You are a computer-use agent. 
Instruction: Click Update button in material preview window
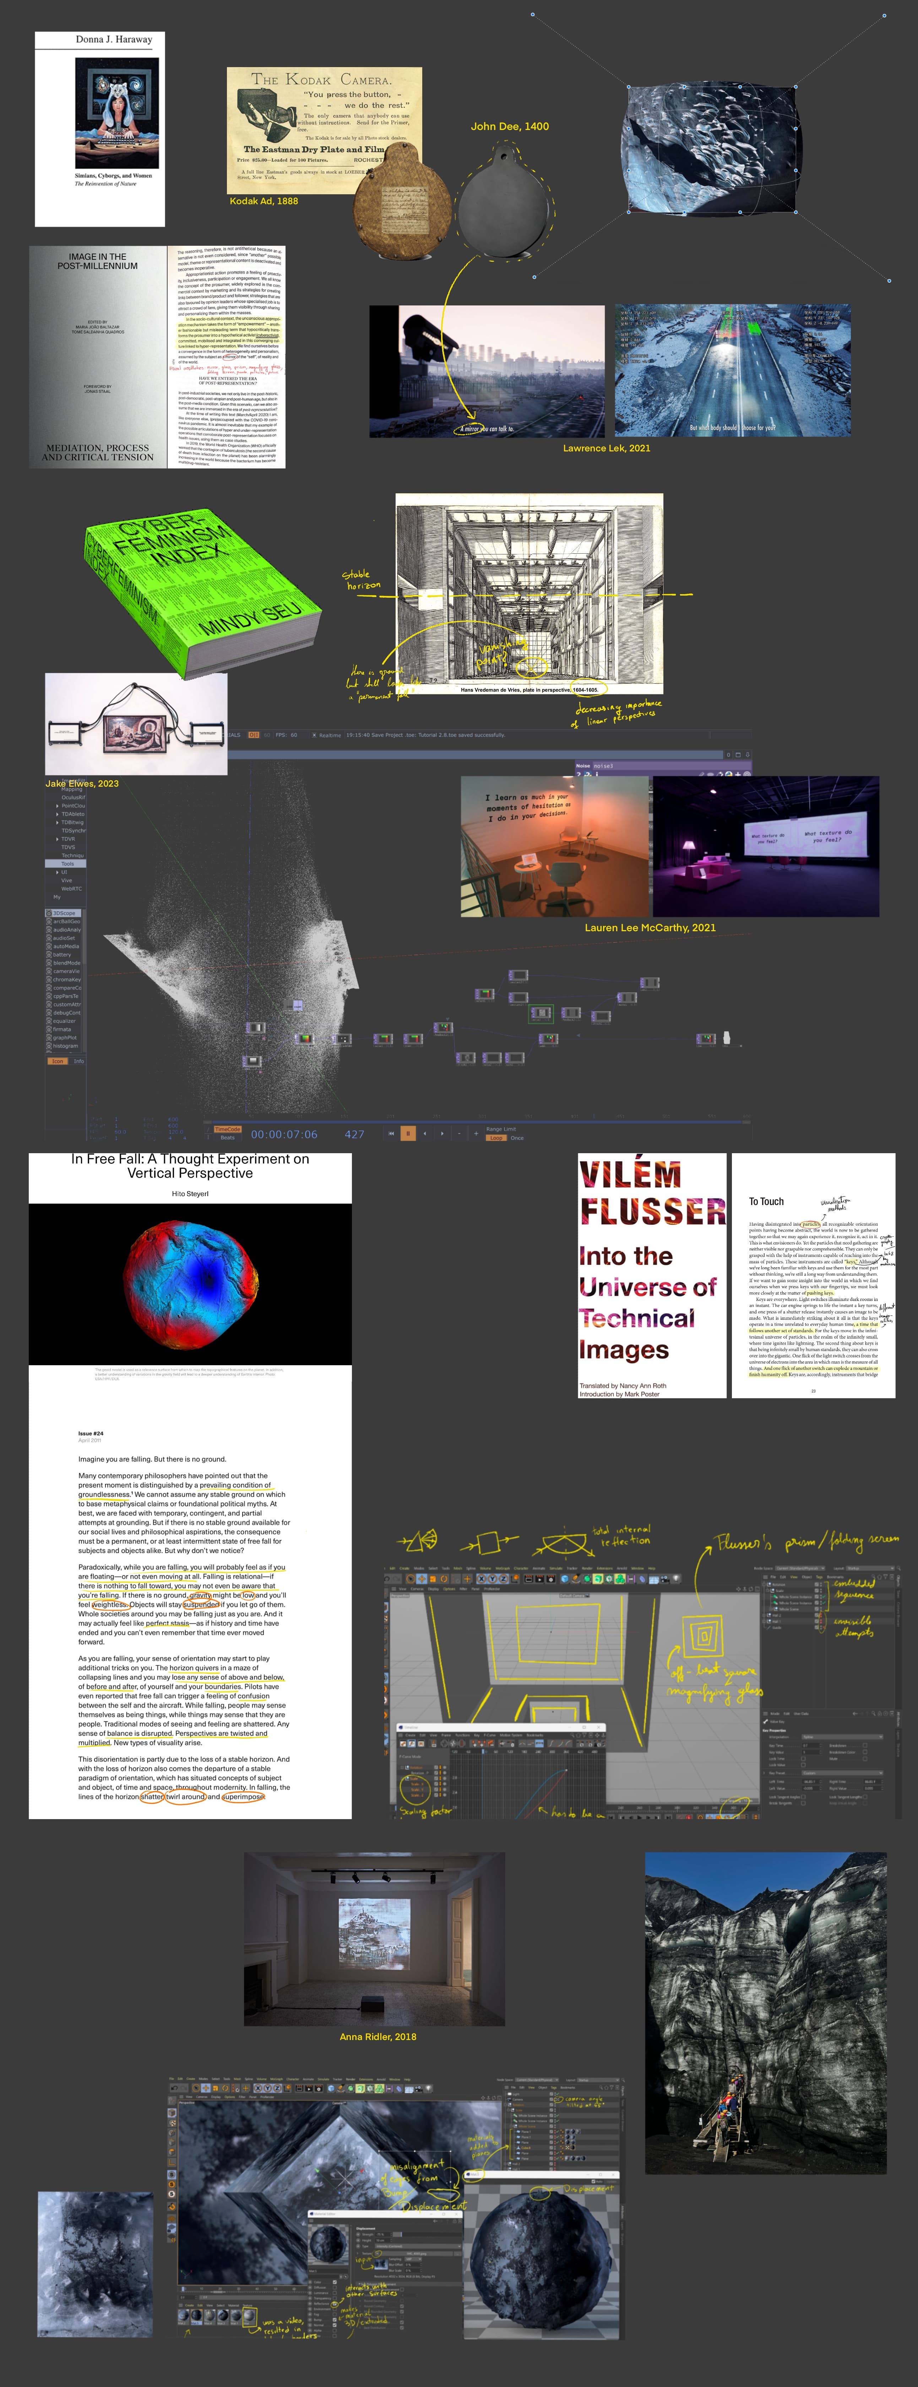pos(612,2181)
